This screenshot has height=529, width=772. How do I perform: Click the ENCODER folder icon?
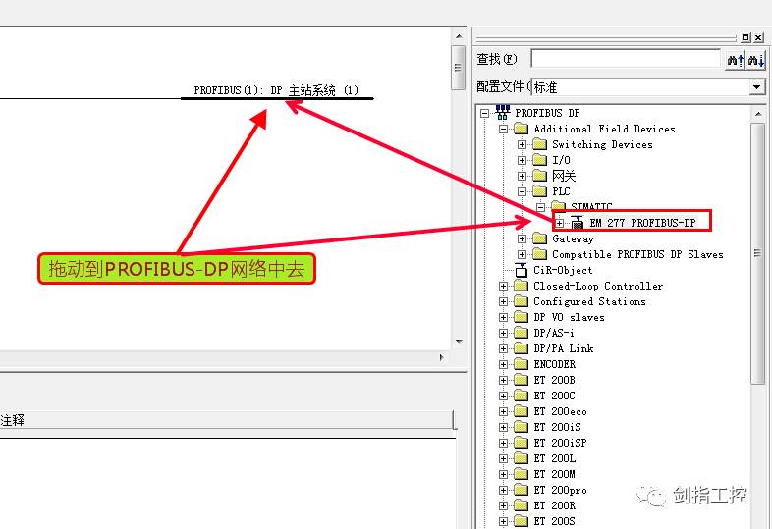pyautogui.click(x=521, y=365)
